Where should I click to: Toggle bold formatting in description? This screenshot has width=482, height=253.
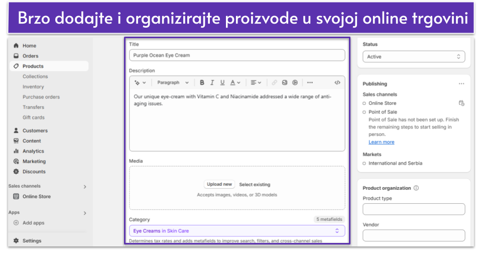click(x=202, y=82)
